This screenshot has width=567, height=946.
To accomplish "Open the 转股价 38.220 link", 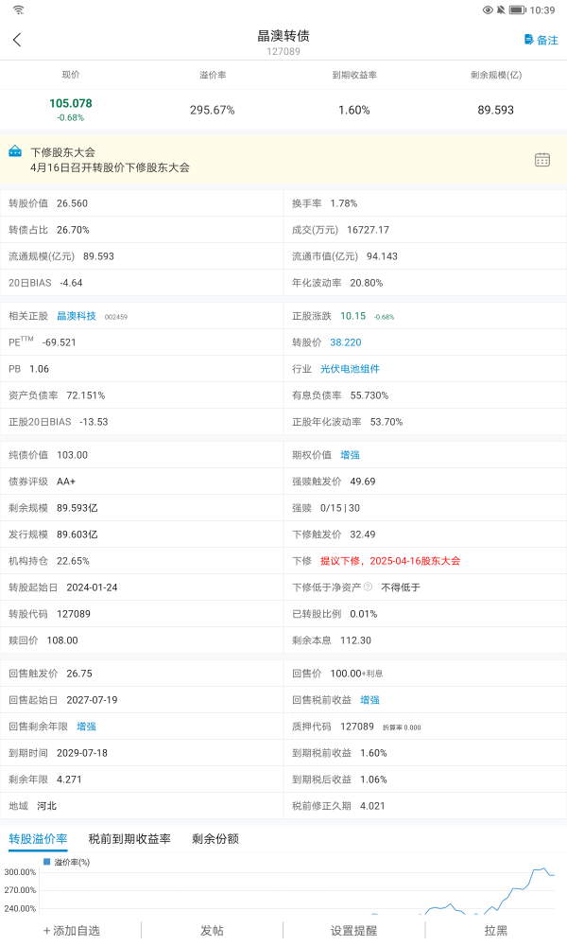I will 346,342.
